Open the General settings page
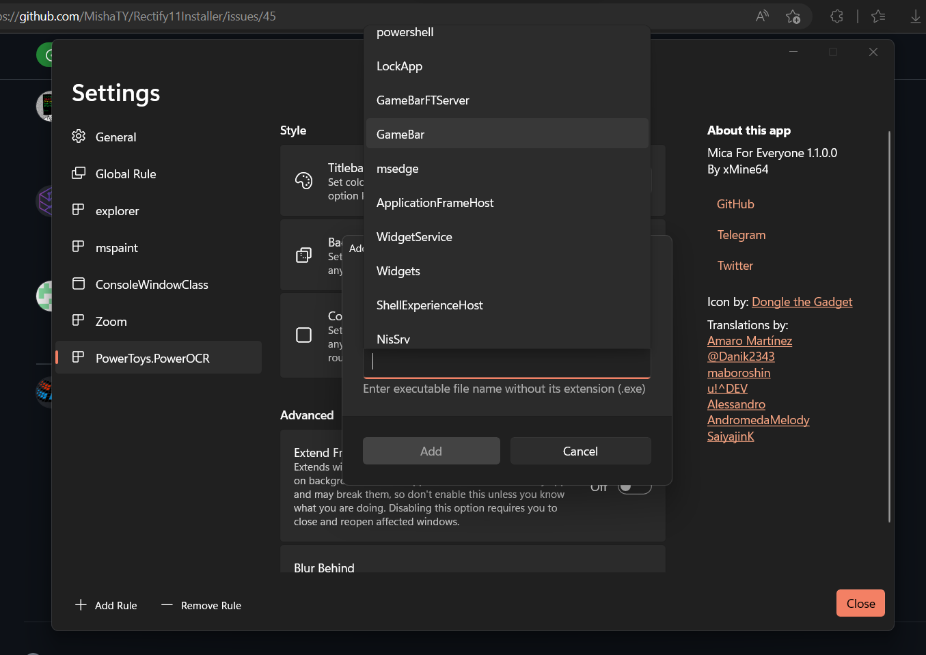 (159, 137)
